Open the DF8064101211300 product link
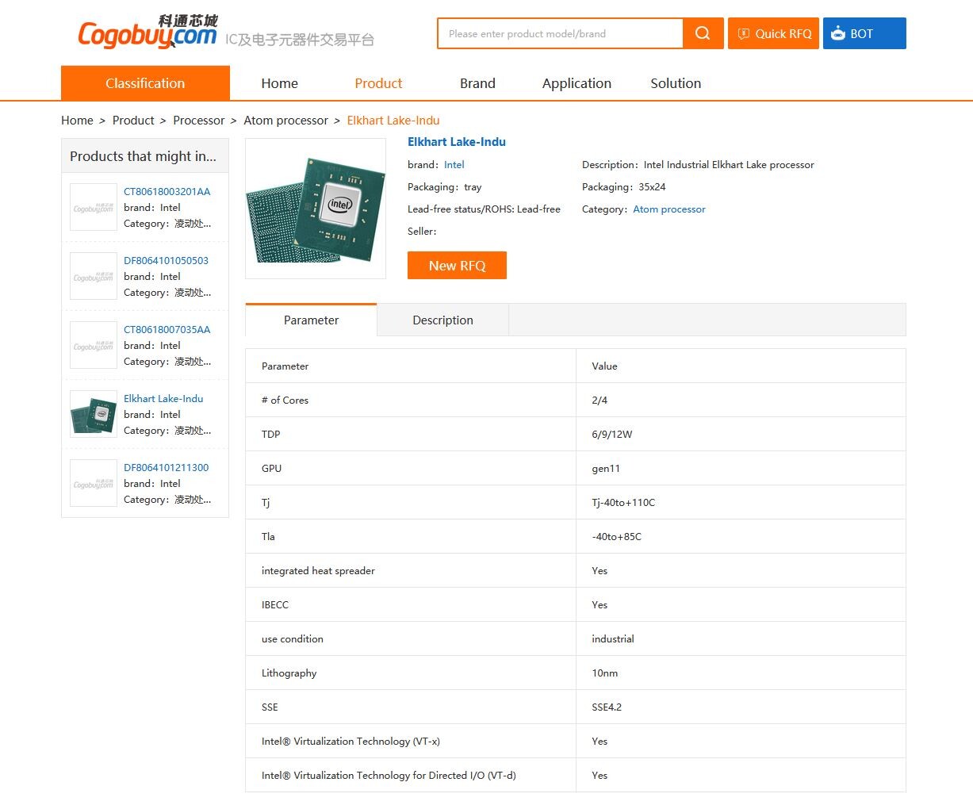973x805 pixels. point(167,468)
